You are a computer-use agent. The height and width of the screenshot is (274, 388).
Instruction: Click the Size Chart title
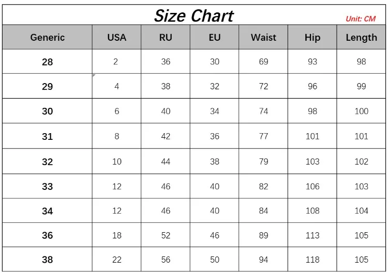pos(194,16)
